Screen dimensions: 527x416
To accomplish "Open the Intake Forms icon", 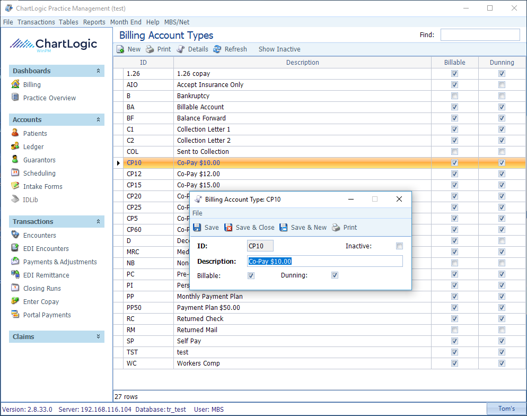I will 15,186.
